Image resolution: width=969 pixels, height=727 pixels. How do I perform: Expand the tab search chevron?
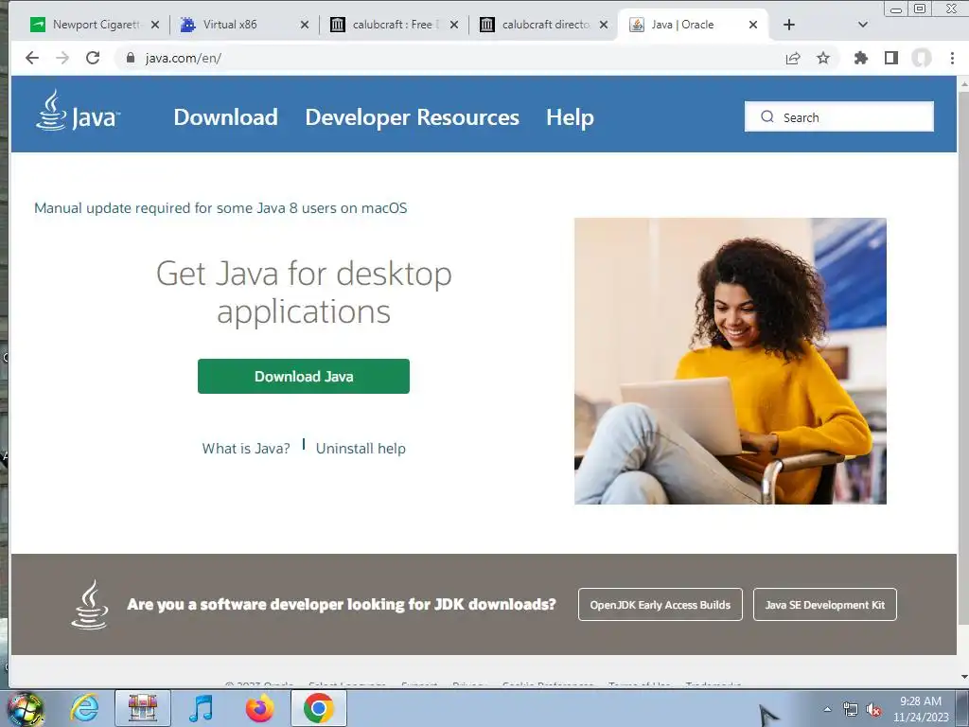(x=863, y=25)
